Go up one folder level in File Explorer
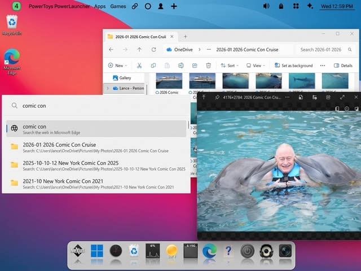Screen dimensions: 361x271 (x=139, y=50)
